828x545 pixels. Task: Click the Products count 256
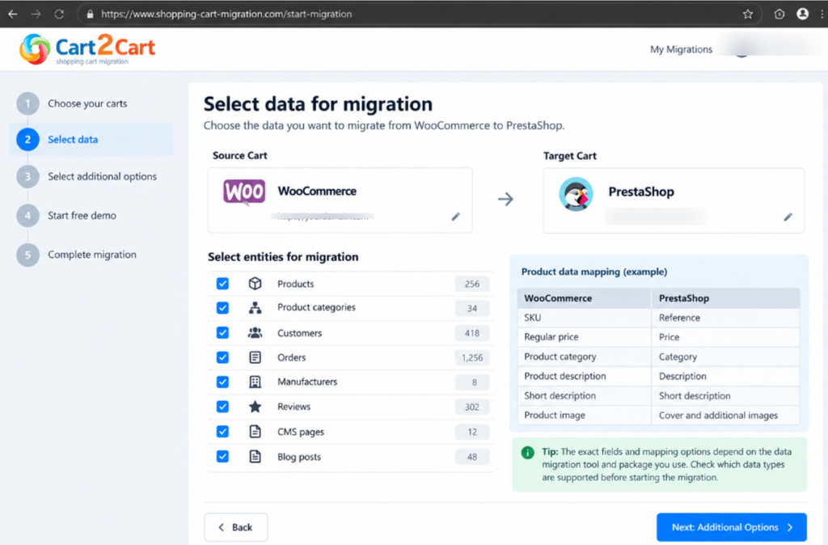[472, 284]
